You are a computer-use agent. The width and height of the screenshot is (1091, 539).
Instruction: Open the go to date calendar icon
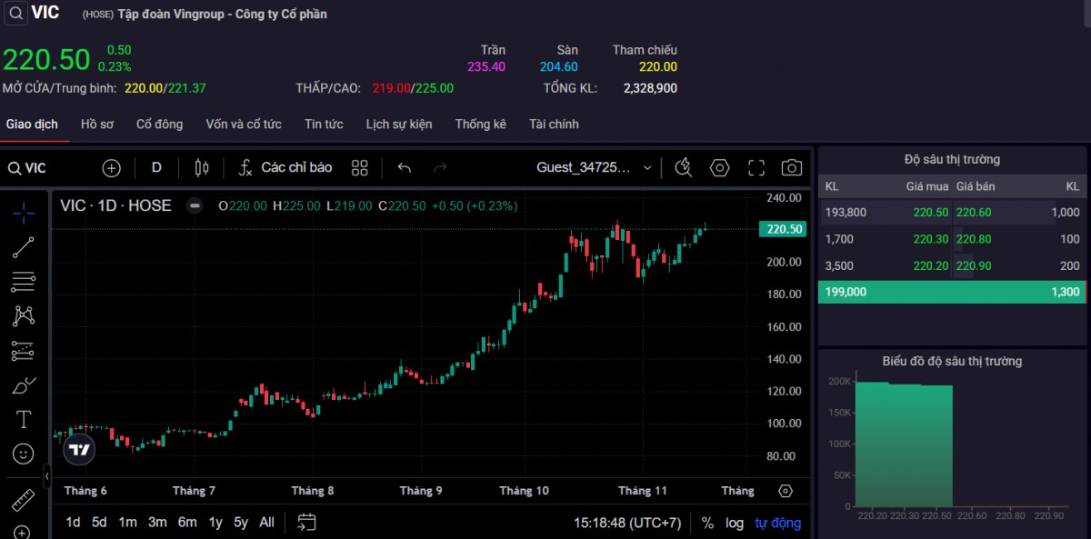coord(306,523)
